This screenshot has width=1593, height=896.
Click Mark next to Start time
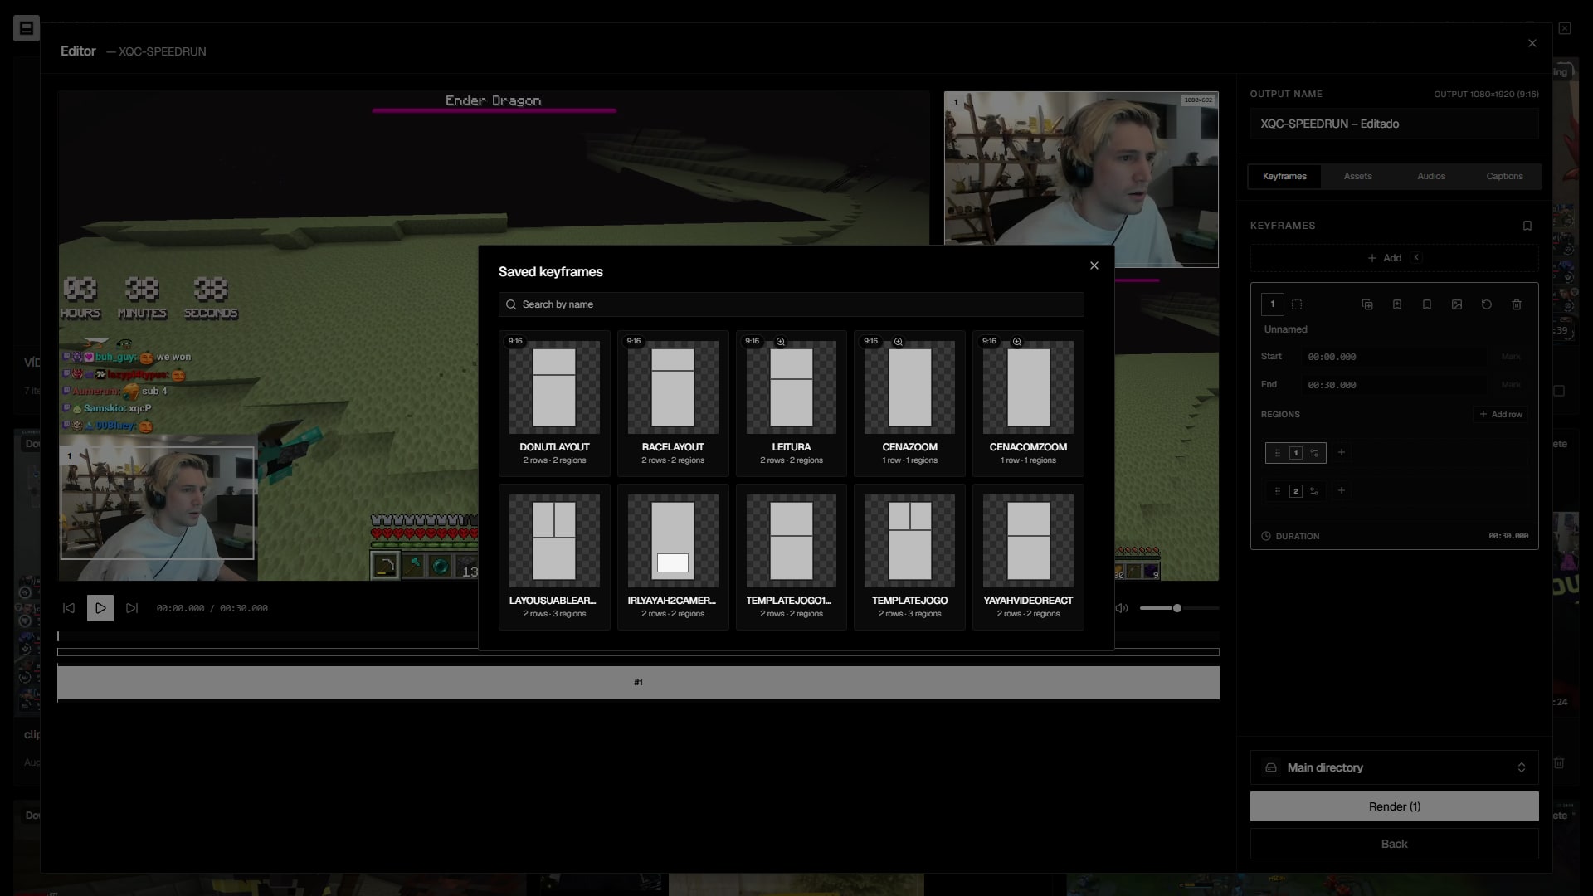click(1511, 357)
